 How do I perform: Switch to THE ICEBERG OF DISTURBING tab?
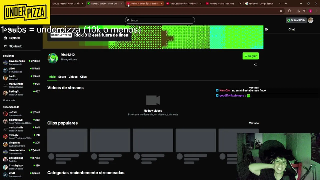pos(184,3)
